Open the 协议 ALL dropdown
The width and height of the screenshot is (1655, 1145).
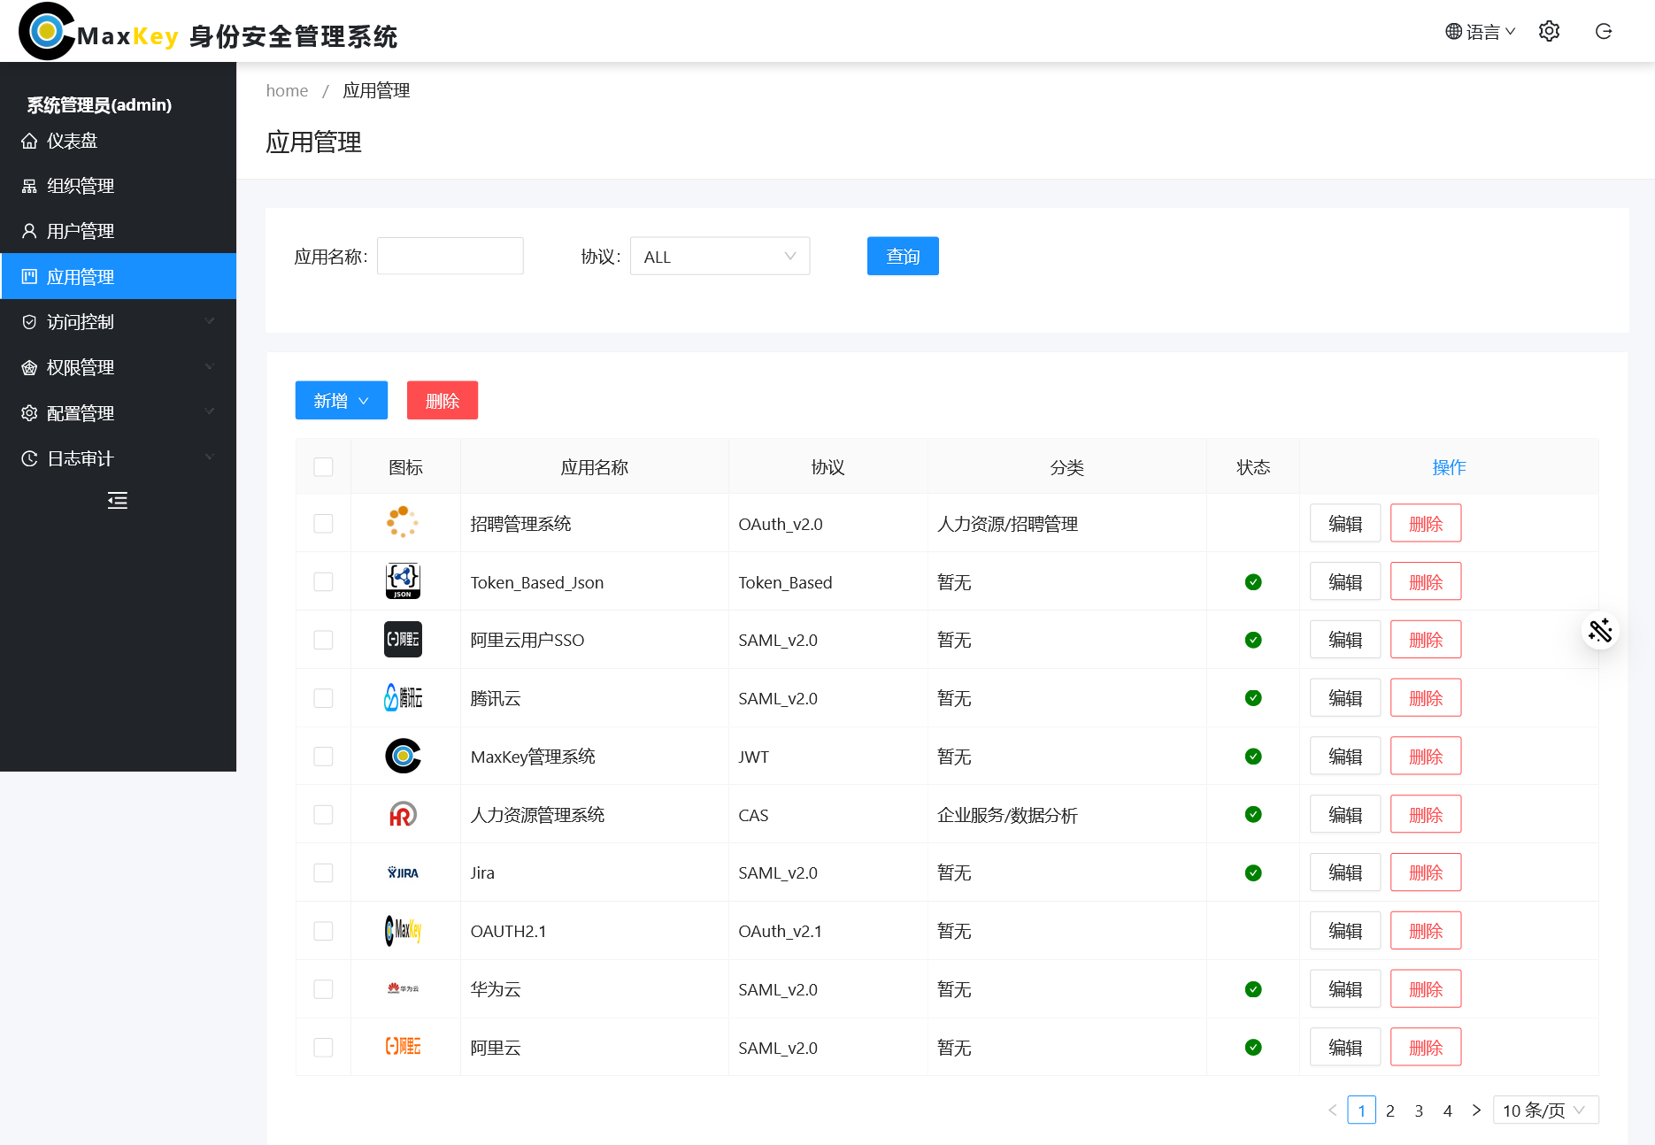[x=720, y=257]
